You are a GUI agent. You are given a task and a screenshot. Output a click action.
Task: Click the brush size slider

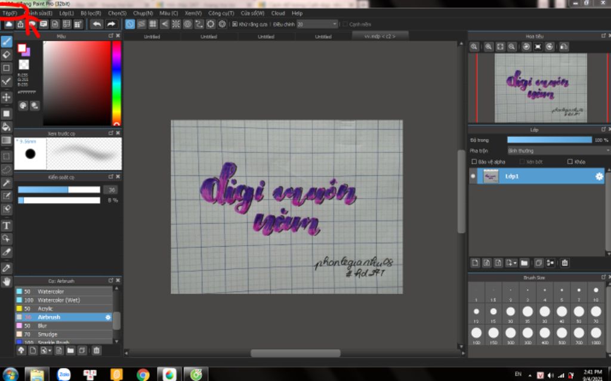(59, 190)
